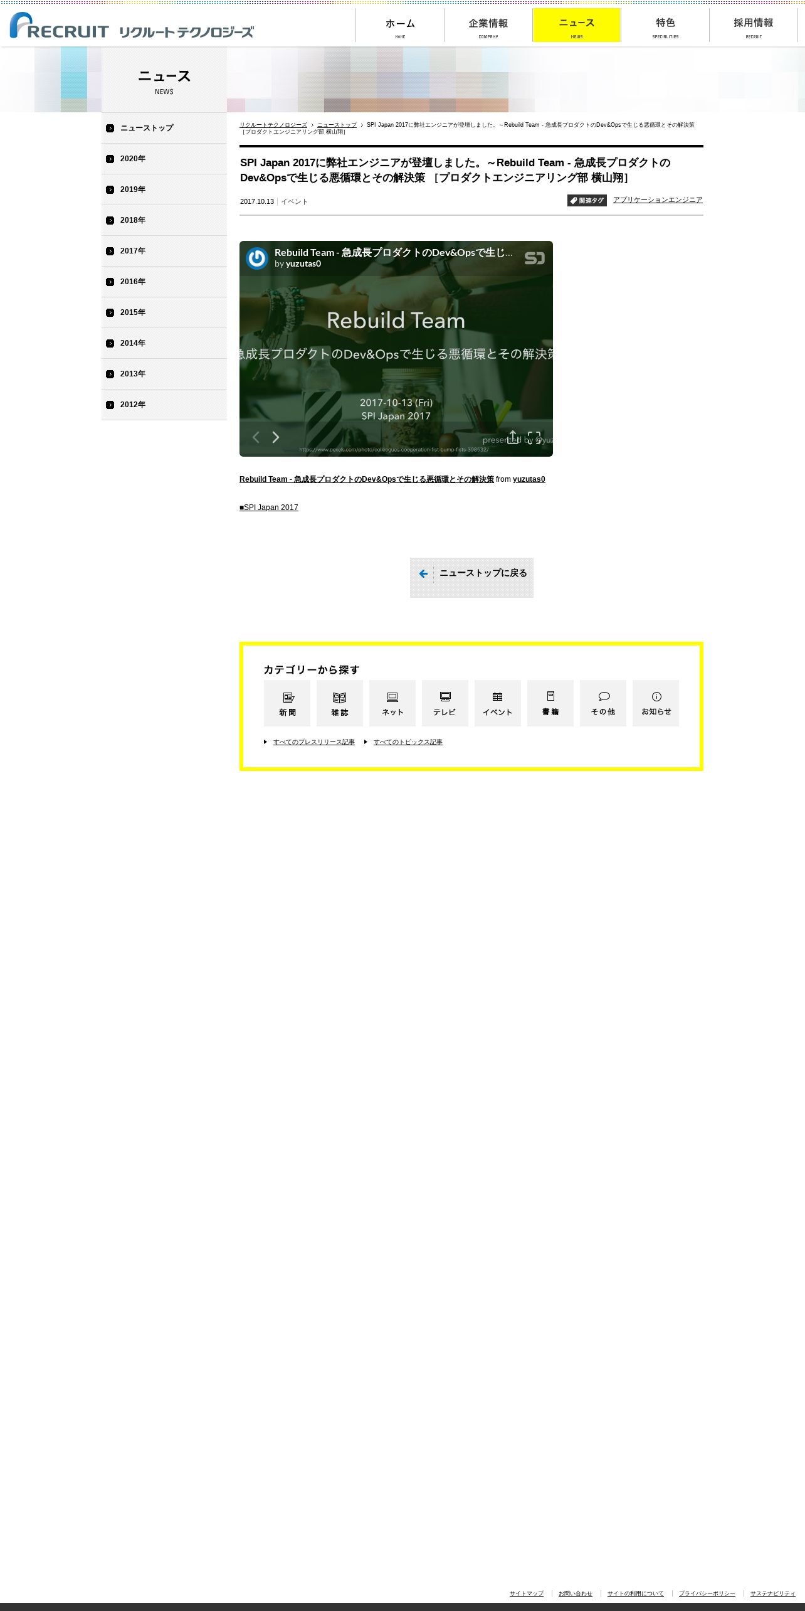The height and width of the screenshot is (1611, 805).
Task: Open the 企業情報 navigation tab
Action: click(488, 26)
